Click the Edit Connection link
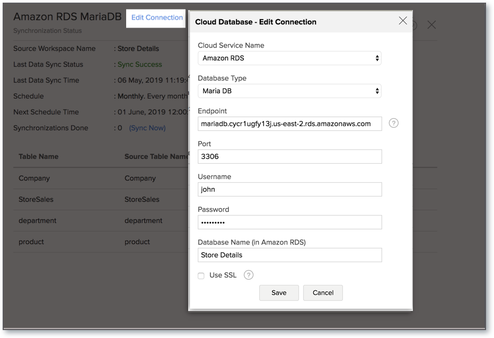494x338 pixels. 157,17
